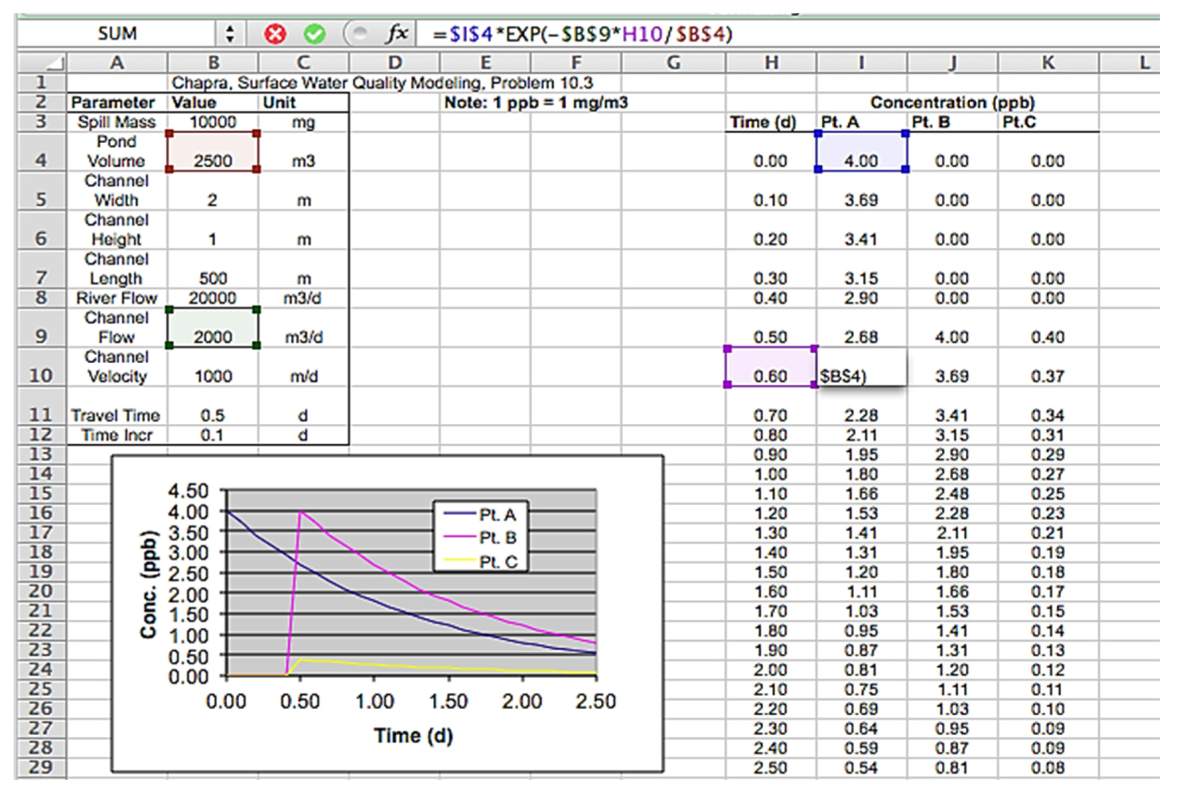Click the round formula bar toggle button
This screenshot has height=794, width=1177.
point(359,34)
